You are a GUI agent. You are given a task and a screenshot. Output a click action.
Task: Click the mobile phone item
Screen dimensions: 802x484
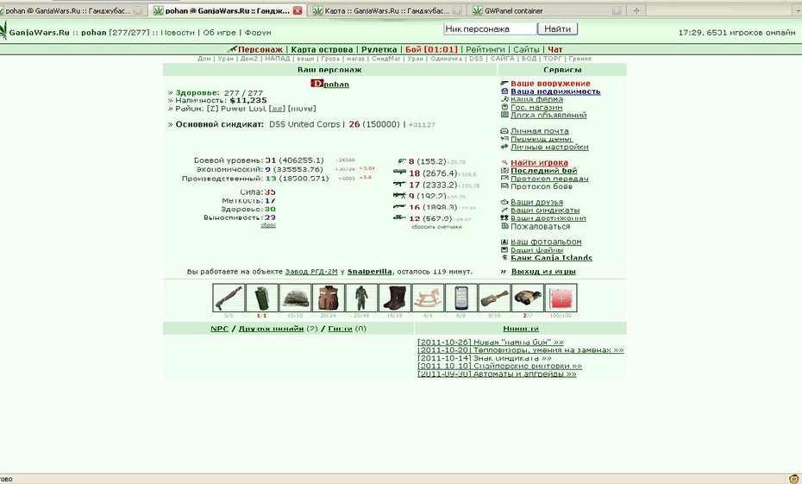[461, 298]
